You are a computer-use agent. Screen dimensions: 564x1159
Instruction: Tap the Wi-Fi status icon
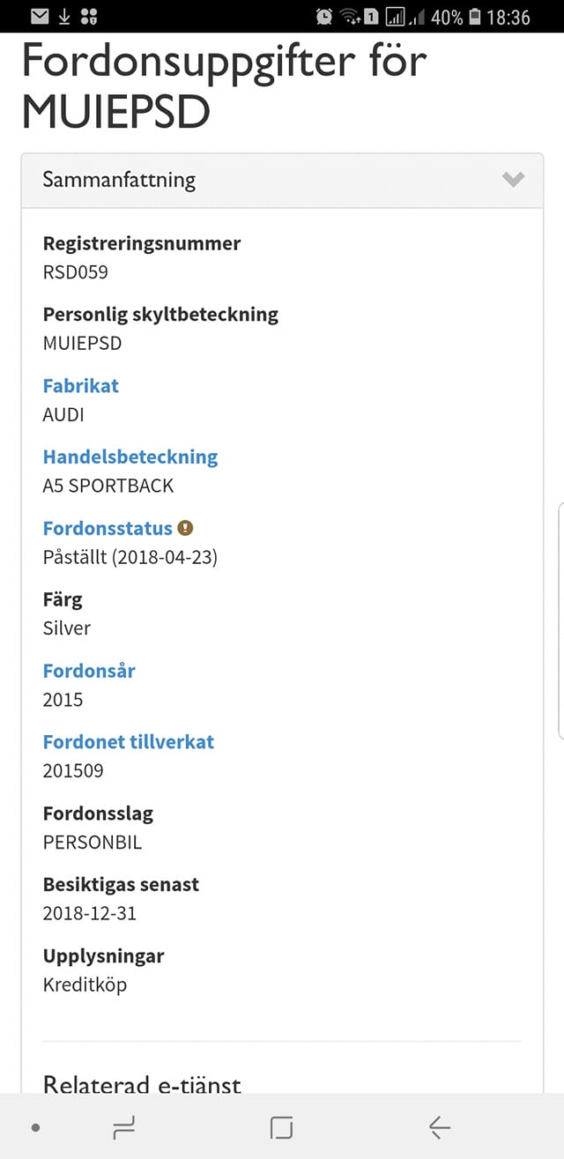pos(350,17)
